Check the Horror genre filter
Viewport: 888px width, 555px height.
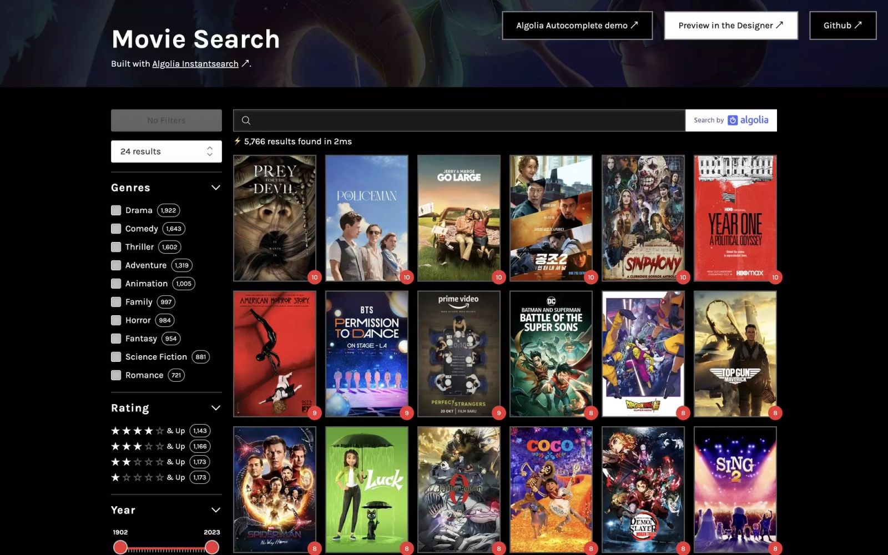[116, 320]
